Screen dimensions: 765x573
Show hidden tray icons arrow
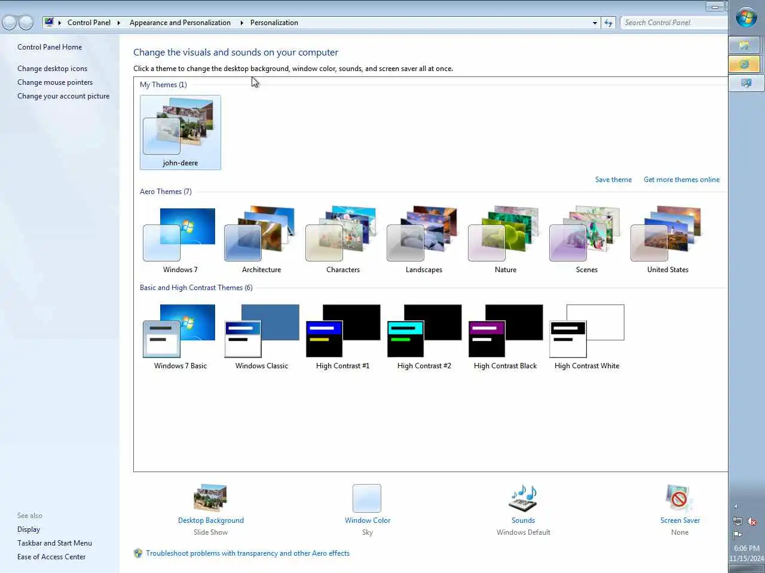point(736,506)
